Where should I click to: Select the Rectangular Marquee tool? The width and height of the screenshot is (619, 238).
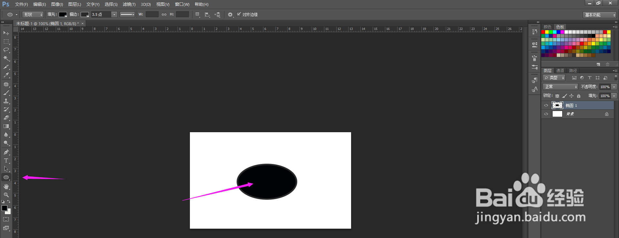click(6, 41)
